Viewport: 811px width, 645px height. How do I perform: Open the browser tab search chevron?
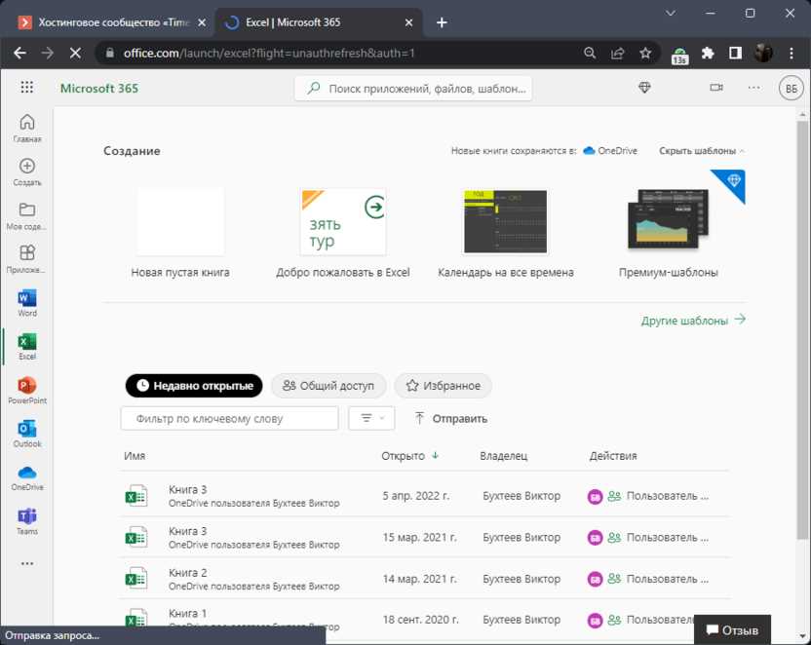pos(671,14)
